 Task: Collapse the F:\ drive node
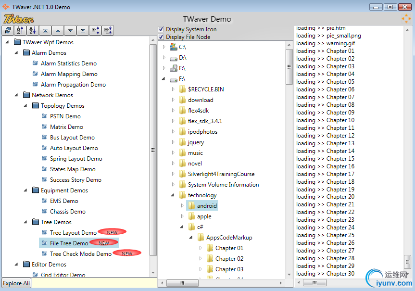pos(164,78)
